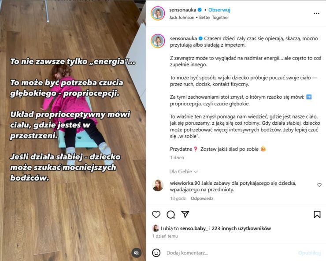Show the 223 innych użytkowników likes list
The width and height of the screenshot is (326, 261).
click(241, 228)
